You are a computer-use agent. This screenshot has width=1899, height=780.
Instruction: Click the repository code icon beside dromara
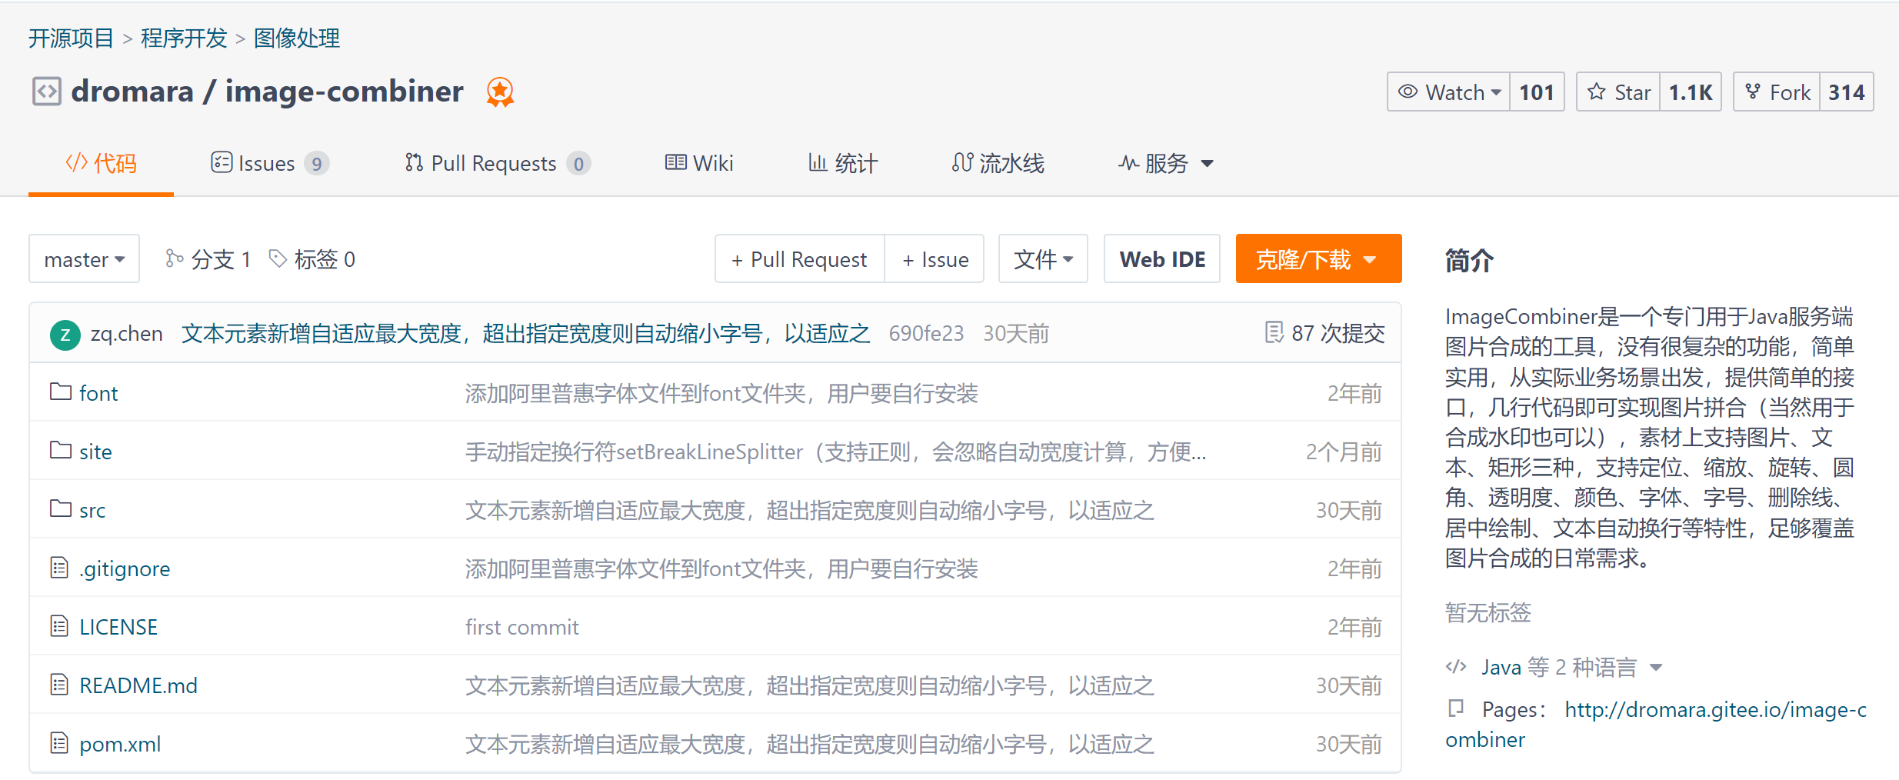coord(45,92)
